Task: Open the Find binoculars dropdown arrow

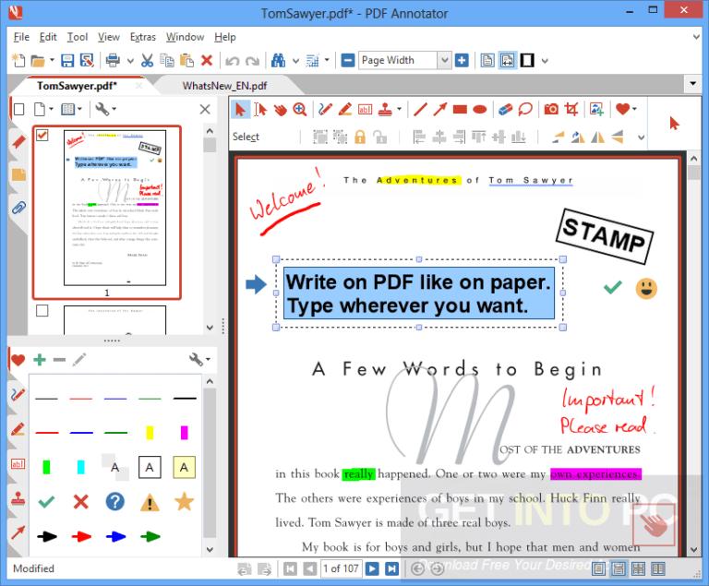Action: coord(295,61)
